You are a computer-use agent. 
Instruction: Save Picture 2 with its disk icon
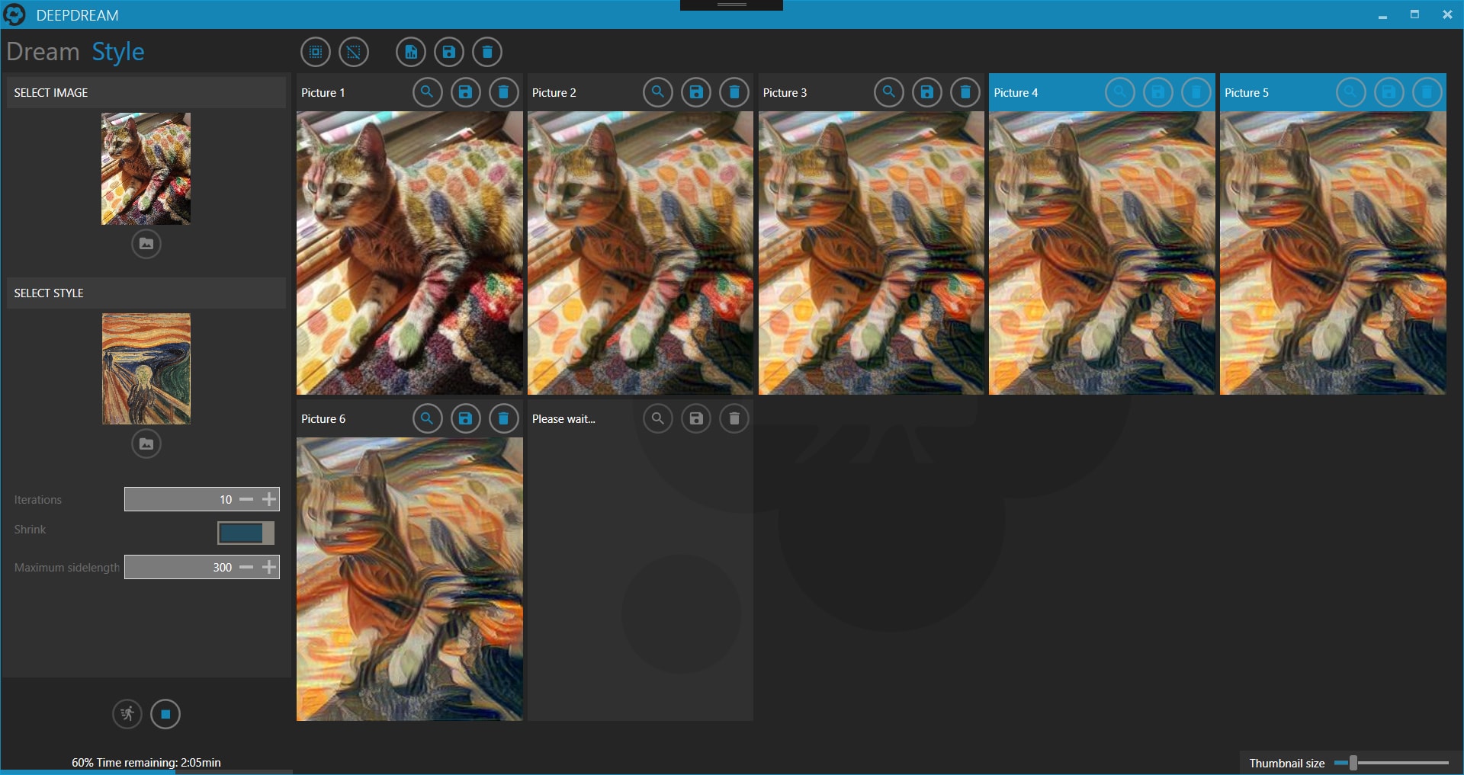pos(696,92)
